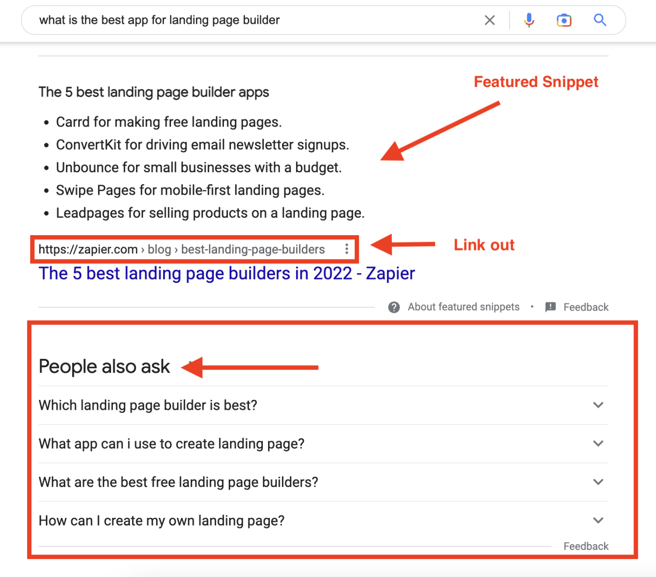
Task: Click the question mark help icon
Action: [x=394, y=307]
